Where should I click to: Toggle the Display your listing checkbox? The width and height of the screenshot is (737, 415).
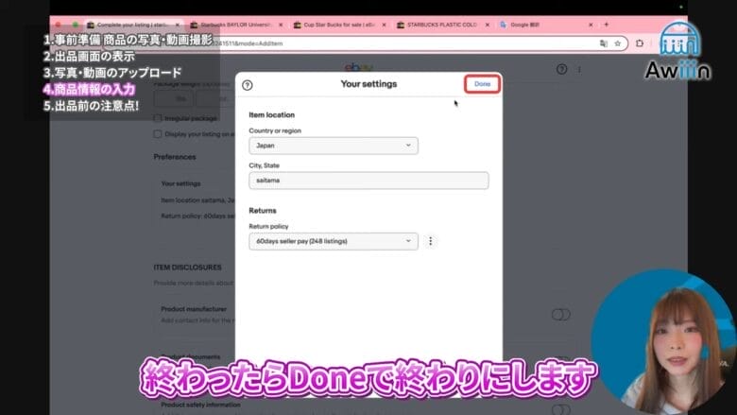158,134
